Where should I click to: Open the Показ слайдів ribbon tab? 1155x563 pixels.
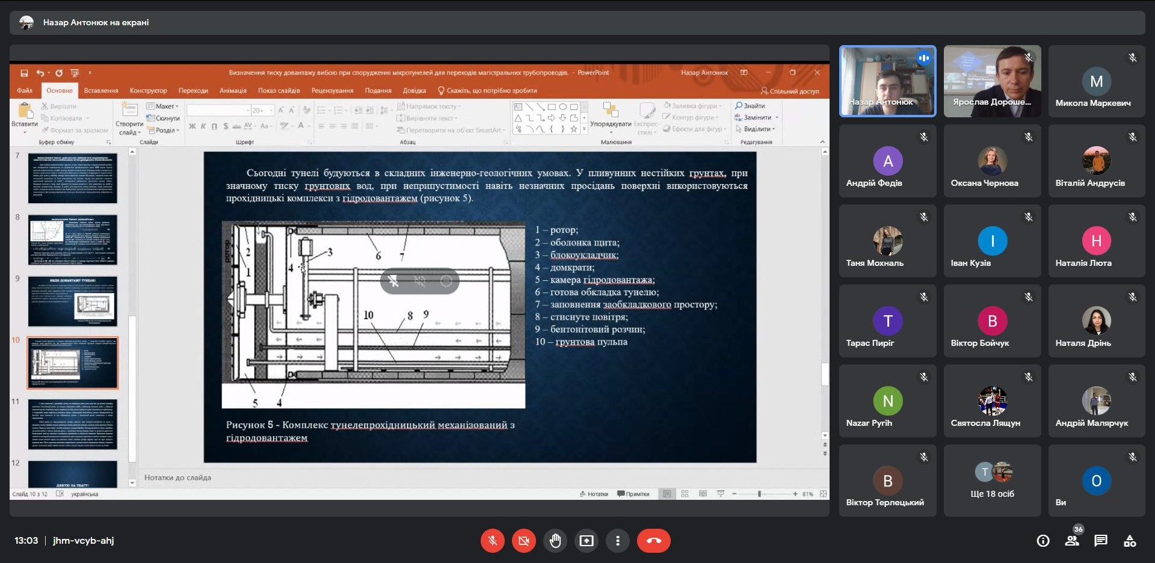click(x=279, y=91)
